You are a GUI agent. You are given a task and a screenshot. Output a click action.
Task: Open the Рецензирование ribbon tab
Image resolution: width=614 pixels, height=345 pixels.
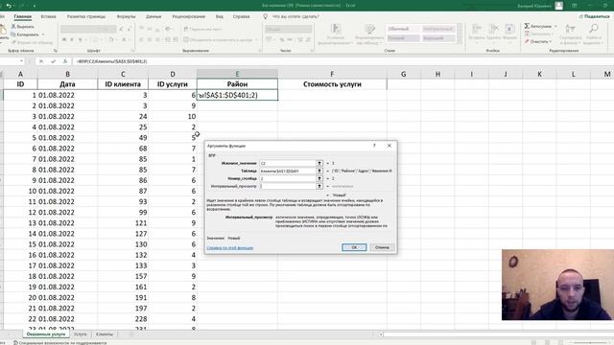click(189, 16)
